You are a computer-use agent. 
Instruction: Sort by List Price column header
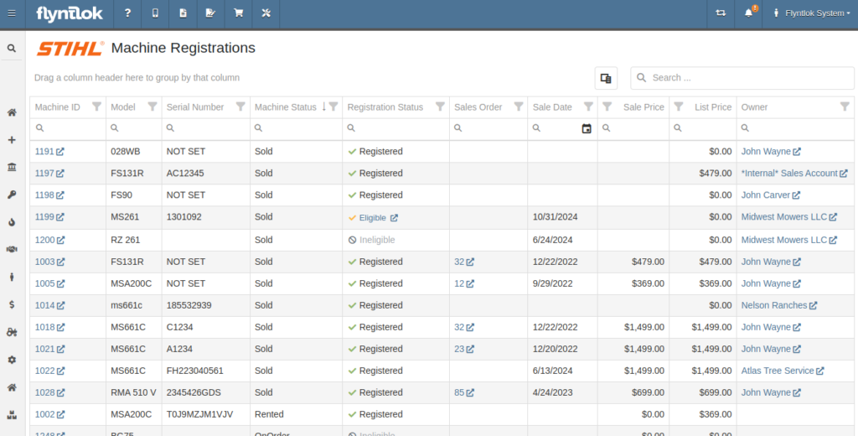(713, 106)
